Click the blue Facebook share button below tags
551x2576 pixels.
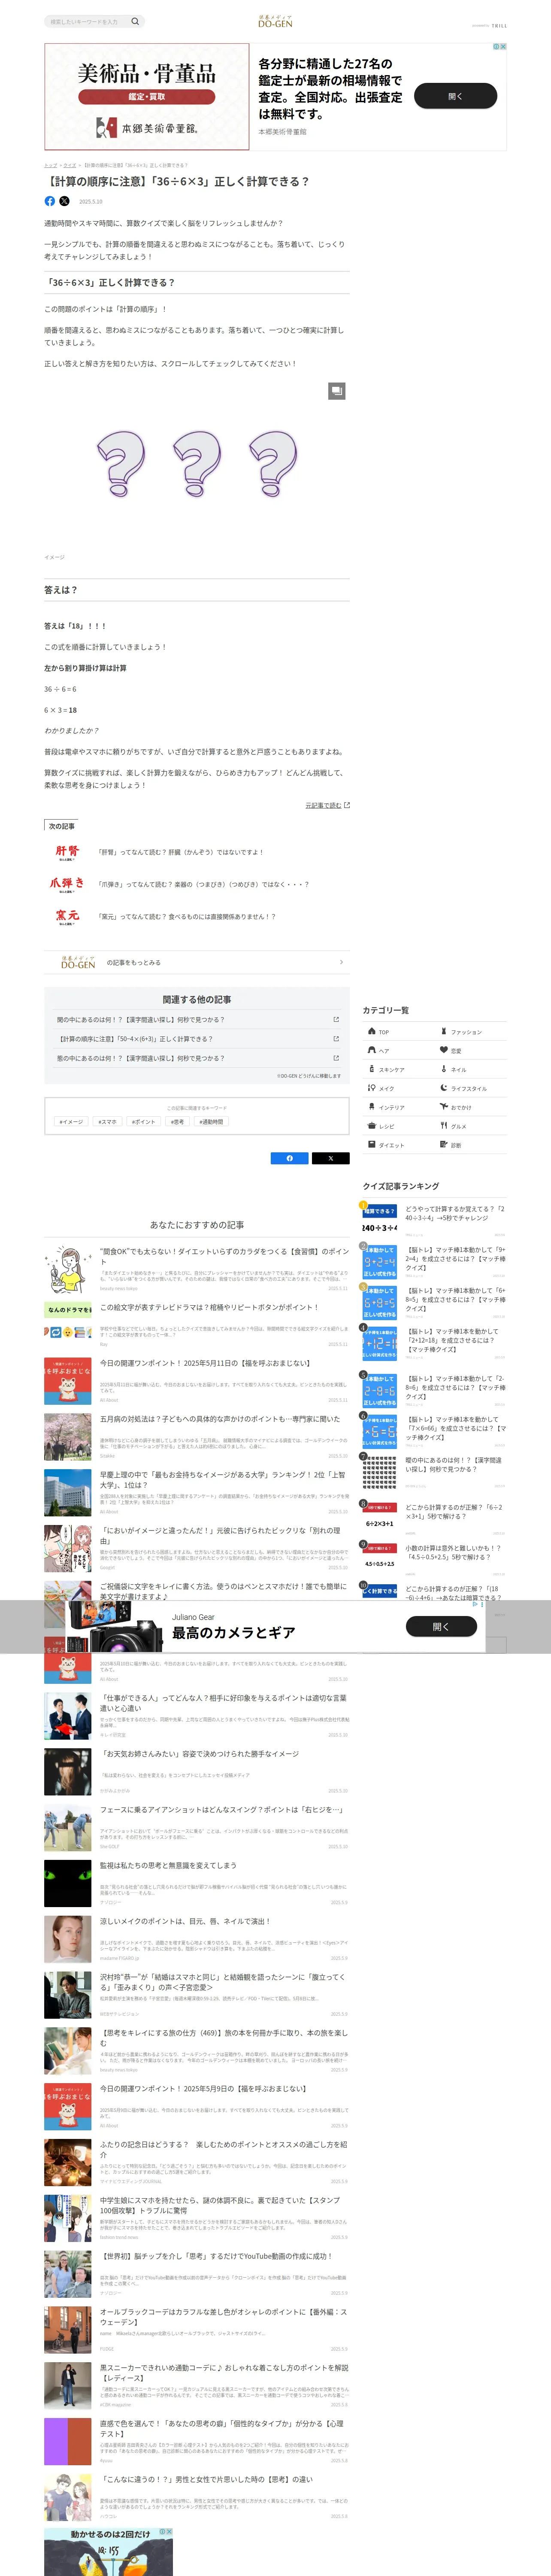coord(290,1158)
